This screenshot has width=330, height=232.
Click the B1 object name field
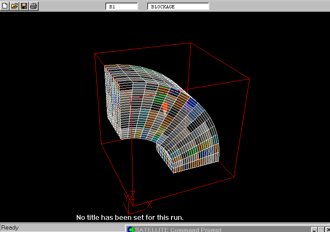click(121, 7)
